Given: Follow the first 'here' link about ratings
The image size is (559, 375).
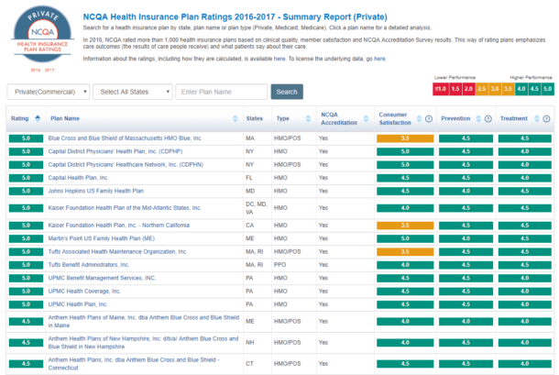Looking at the screenshot, I should 279,59.
